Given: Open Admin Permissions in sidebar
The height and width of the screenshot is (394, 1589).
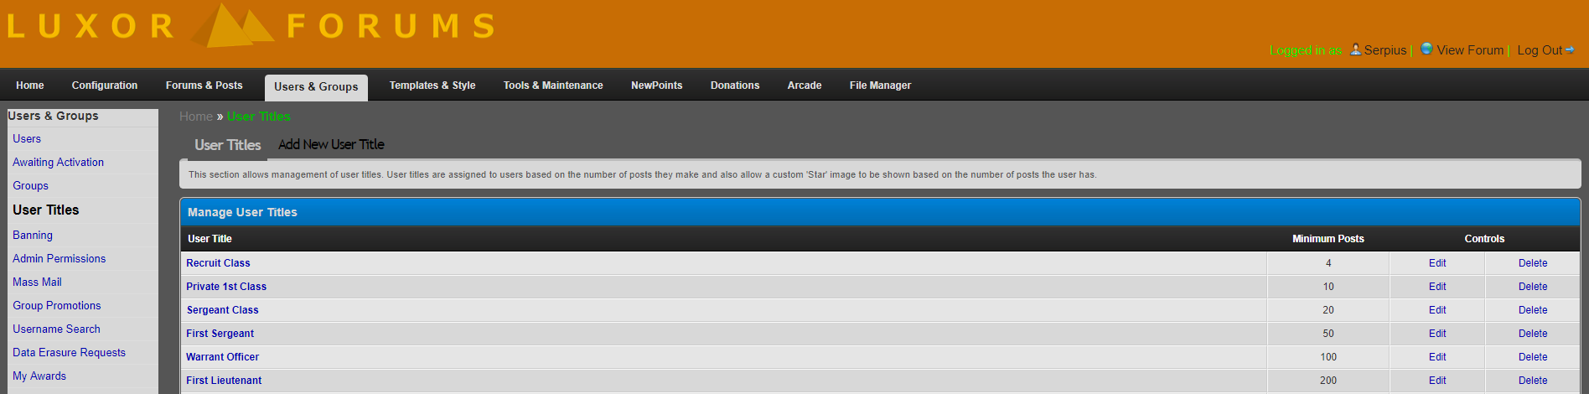Looking at the screenshot, I should coord(60,259).
